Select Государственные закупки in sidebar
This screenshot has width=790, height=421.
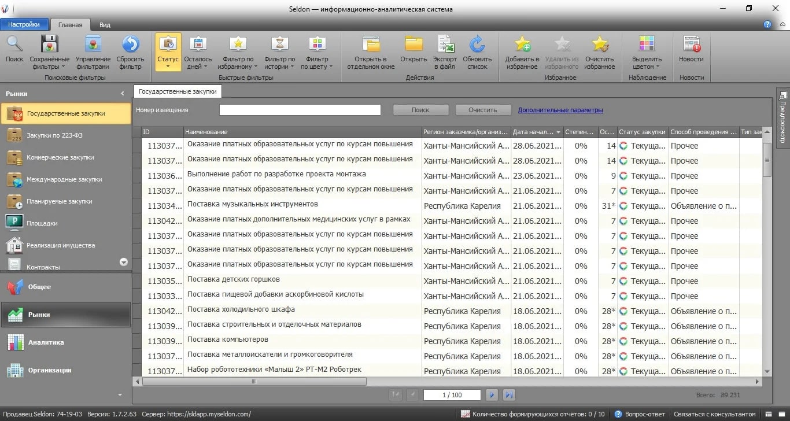(x=66, y=113)
